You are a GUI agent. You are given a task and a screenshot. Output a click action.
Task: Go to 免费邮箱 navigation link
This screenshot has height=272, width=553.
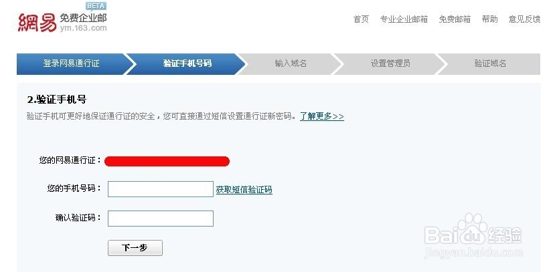[455, 19]
